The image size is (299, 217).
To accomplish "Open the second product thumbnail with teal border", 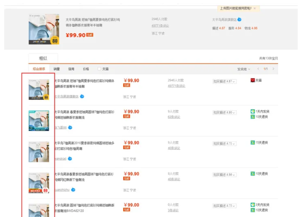I will tap(39, 121).
